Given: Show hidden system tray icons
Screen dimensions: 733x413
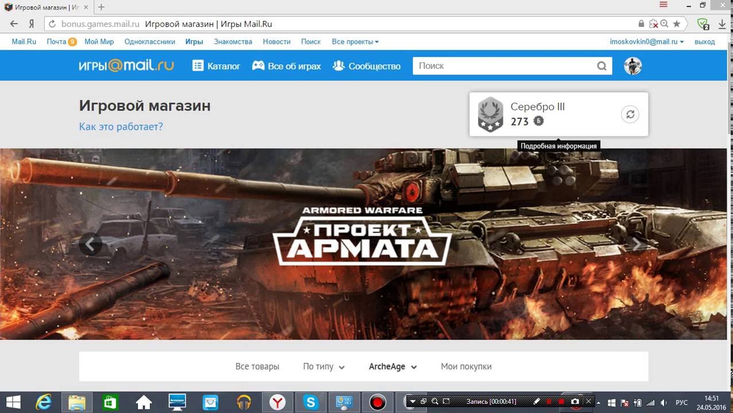Looking at the screenshot, I should (x=600, y=402).
